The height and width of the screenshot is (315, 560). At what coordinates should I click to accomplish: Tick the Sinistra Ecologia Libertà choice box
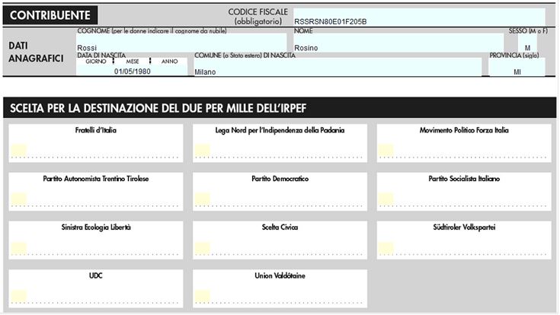[x=19, y=247]
